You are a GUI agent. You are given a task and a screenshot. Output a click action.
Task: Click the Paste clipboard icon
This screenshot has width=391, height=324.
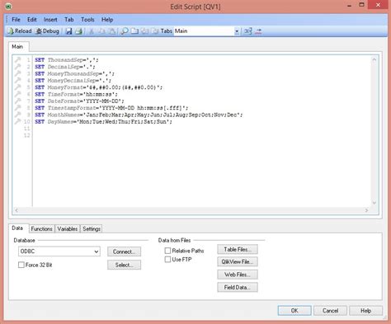pyautogui.click(x=112, y=31)
